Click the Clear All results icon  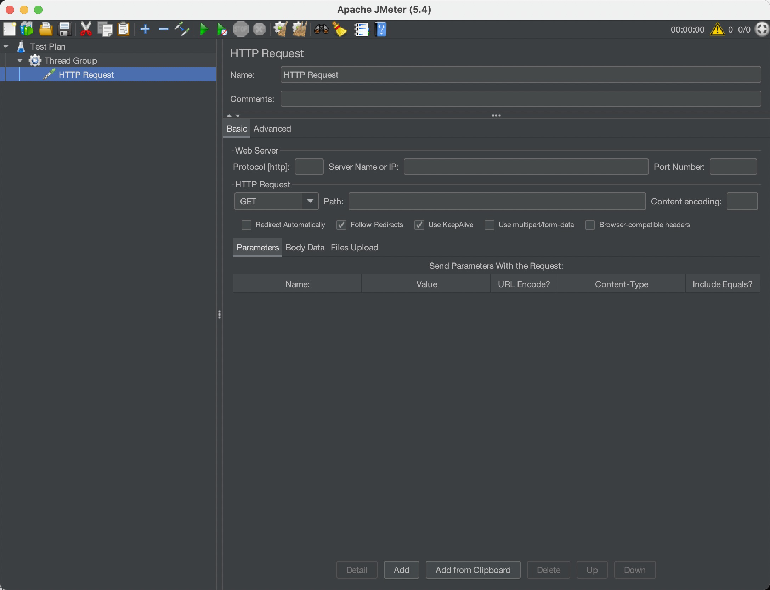pyautogui.click(x=299, y=29)
